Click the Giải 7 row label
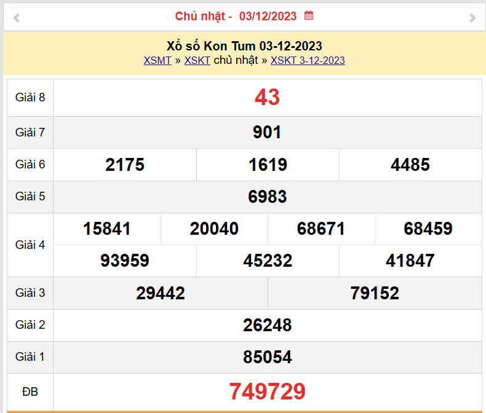The image size is (486, 413). pos(30,133)
